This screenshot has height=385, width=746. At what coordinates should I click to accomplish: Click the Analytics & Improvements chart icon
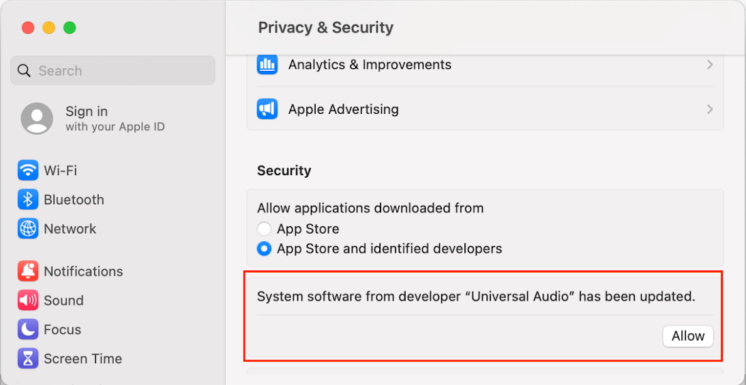267,65
